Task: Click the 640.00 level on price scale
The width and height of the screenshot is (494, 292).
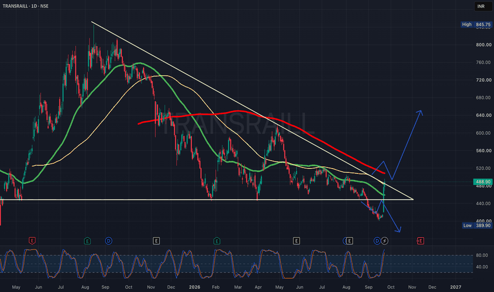Action: (483, 115)
